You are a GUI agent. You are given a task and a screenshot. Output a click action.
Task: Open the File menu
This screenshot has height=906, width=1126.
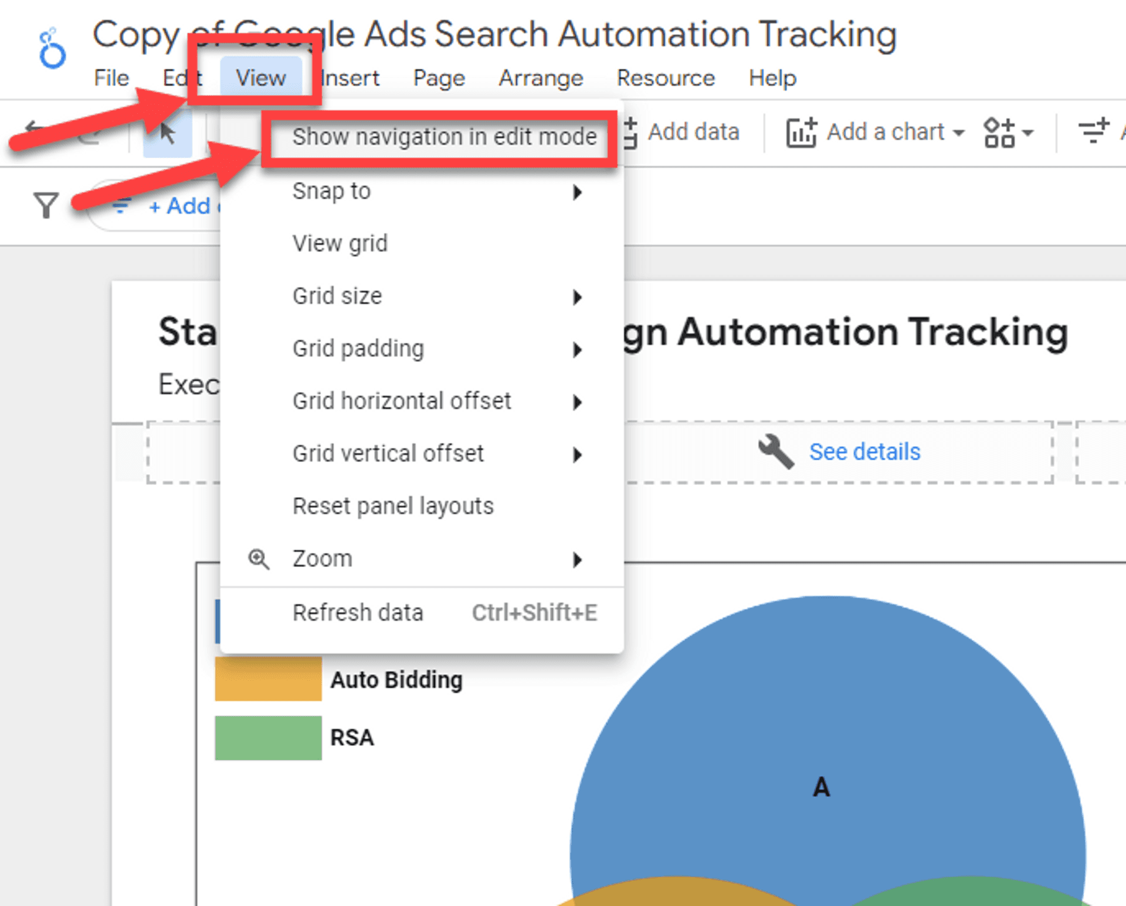click(111, 78)
